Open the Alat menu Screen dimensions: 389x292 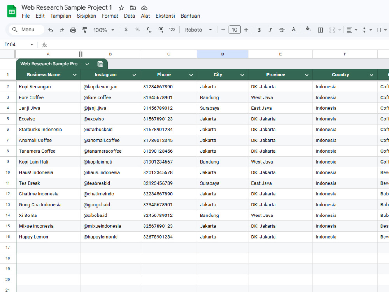(x=145, y=16)
